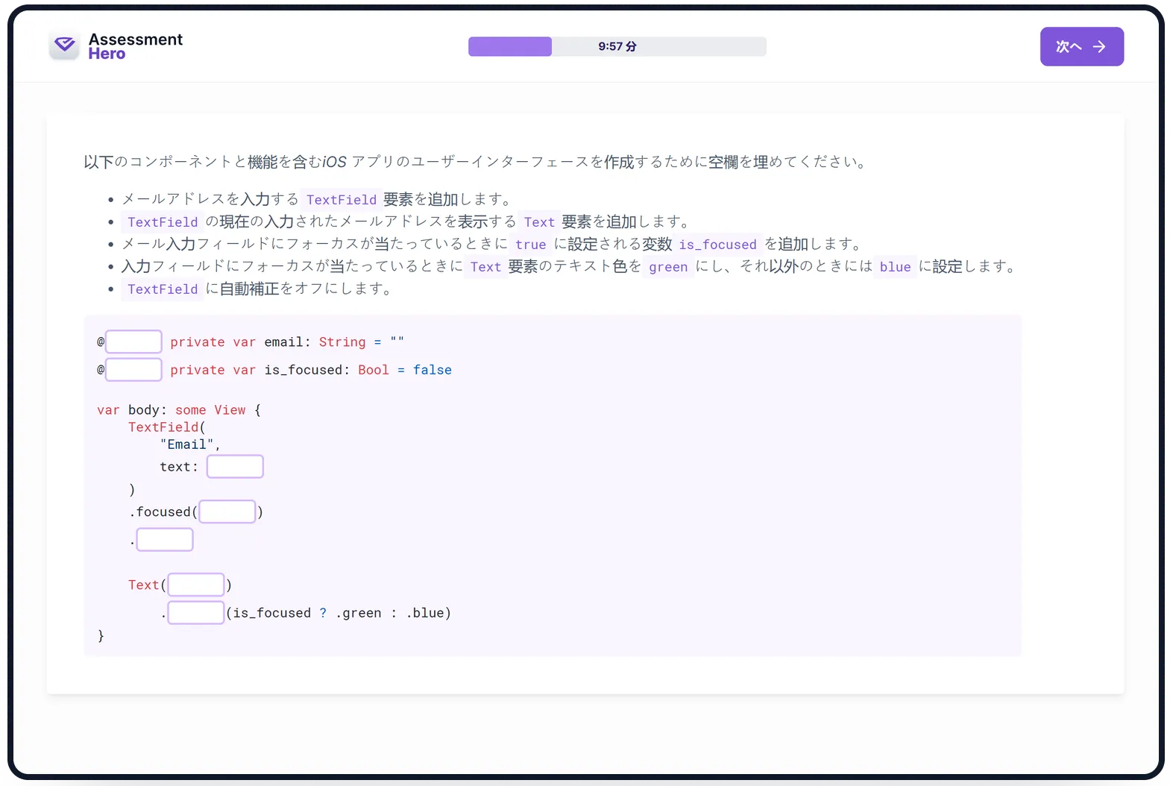1170x786 pixels.
Task: Click the blank inside .focused( )
Action: click(x=227, y=512)
